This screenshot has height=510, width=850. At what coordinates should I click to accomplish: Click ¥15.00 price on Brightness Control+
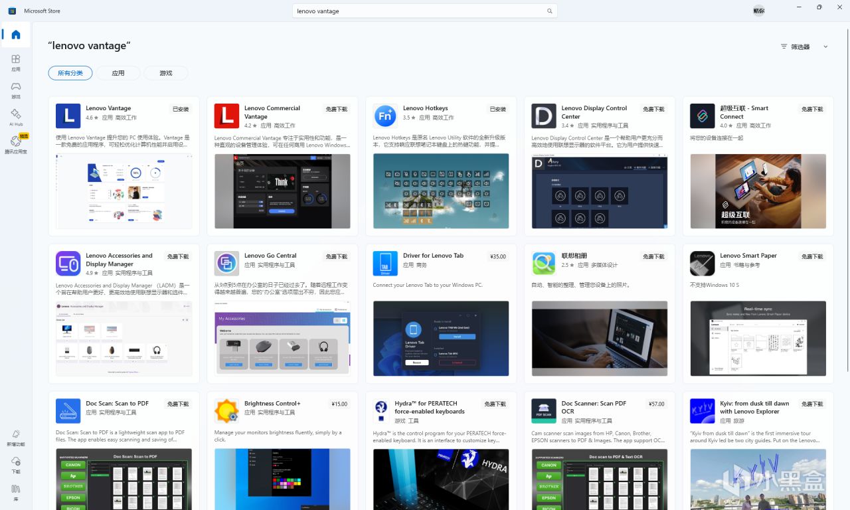coord(339,404)
